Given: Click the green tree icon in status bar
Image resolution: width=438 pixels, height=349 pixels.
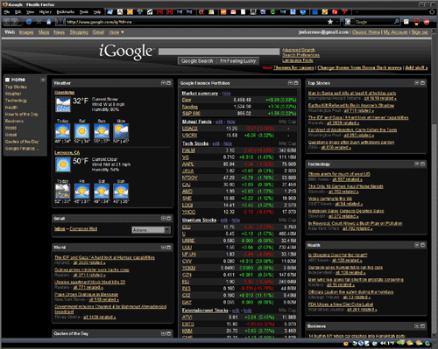Looking at the screenshot, I should point(400,343).
